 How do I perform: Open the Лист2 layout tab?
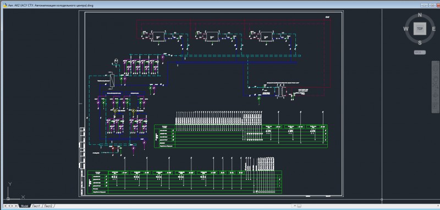click(x=48, y=206)
